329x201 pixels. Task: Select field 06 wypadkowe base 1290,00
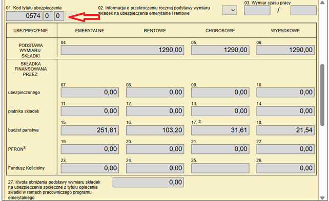coord(285,50)
